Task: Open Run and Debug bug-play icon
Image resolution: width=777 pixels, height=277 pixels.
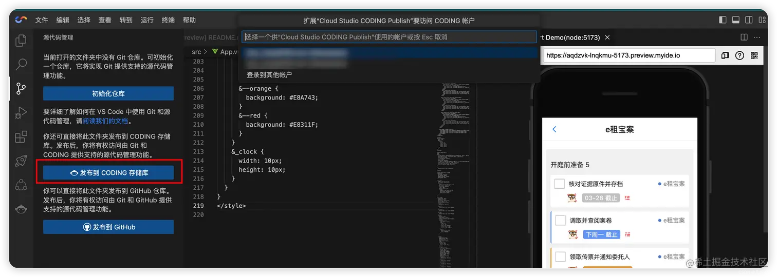Action: pyautogui.click(x=21, y=113)
